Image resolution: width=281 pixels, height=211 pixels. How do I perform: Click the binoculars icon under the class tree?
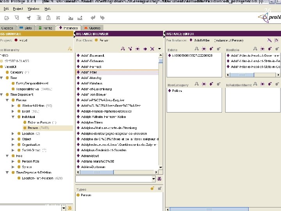tap(69, 208)
